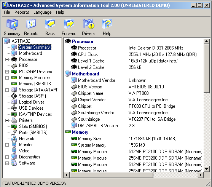The width and height of the screenshot is (212, 187).
Task: Click the Summary toolbar icon
Action: (x=12, y=24)
